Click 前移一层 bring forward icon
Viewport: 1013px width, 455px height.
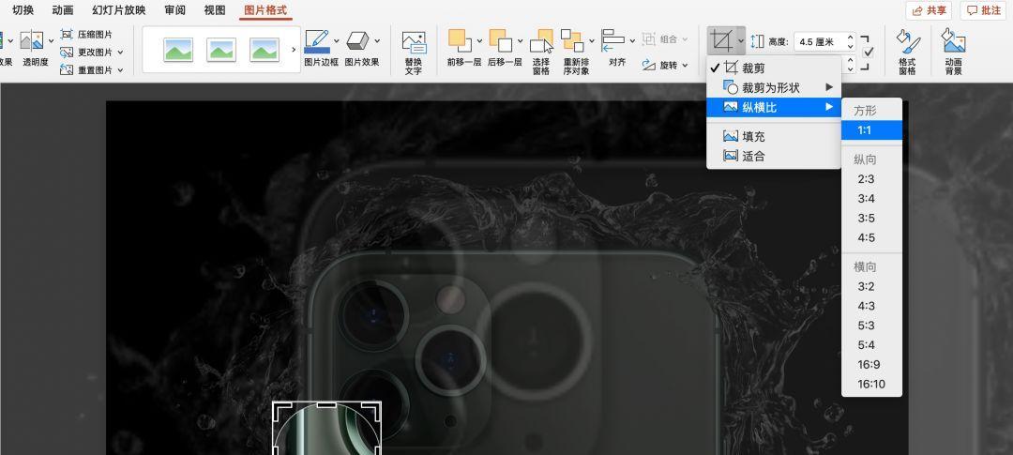(460, 40)
